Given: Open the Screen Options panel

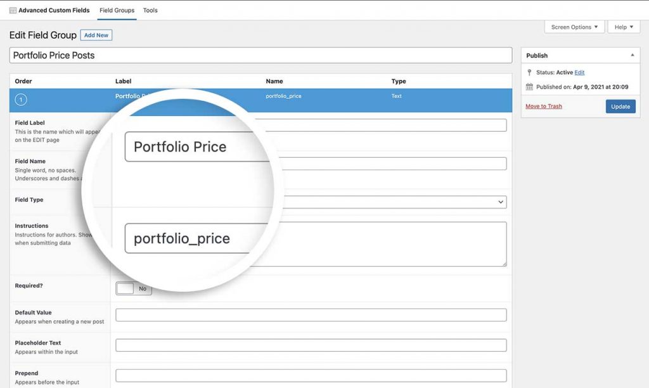Looking at the screenshot, I should pos(572,27).
